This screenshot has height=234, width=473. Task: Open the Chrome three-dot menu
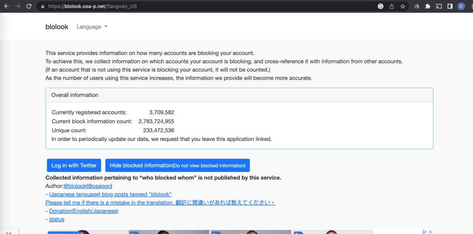point(470,6)
